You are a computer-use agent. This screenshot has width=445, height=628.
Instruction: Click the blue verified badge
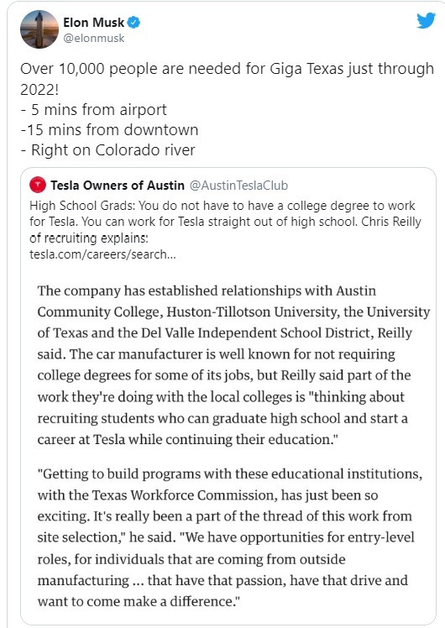[133, 23]
